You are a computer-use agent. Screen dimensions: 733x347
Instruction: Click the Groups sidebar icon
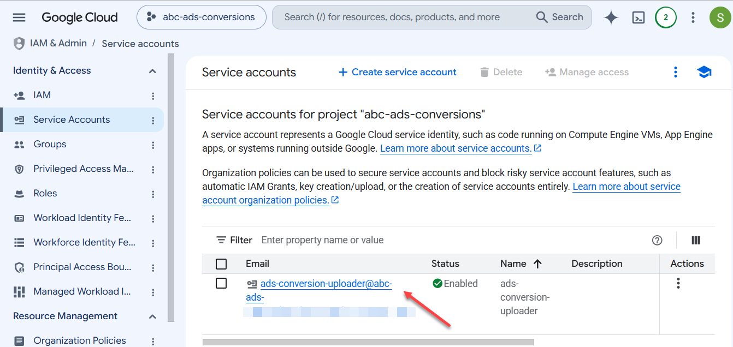(x=19, y=145)
